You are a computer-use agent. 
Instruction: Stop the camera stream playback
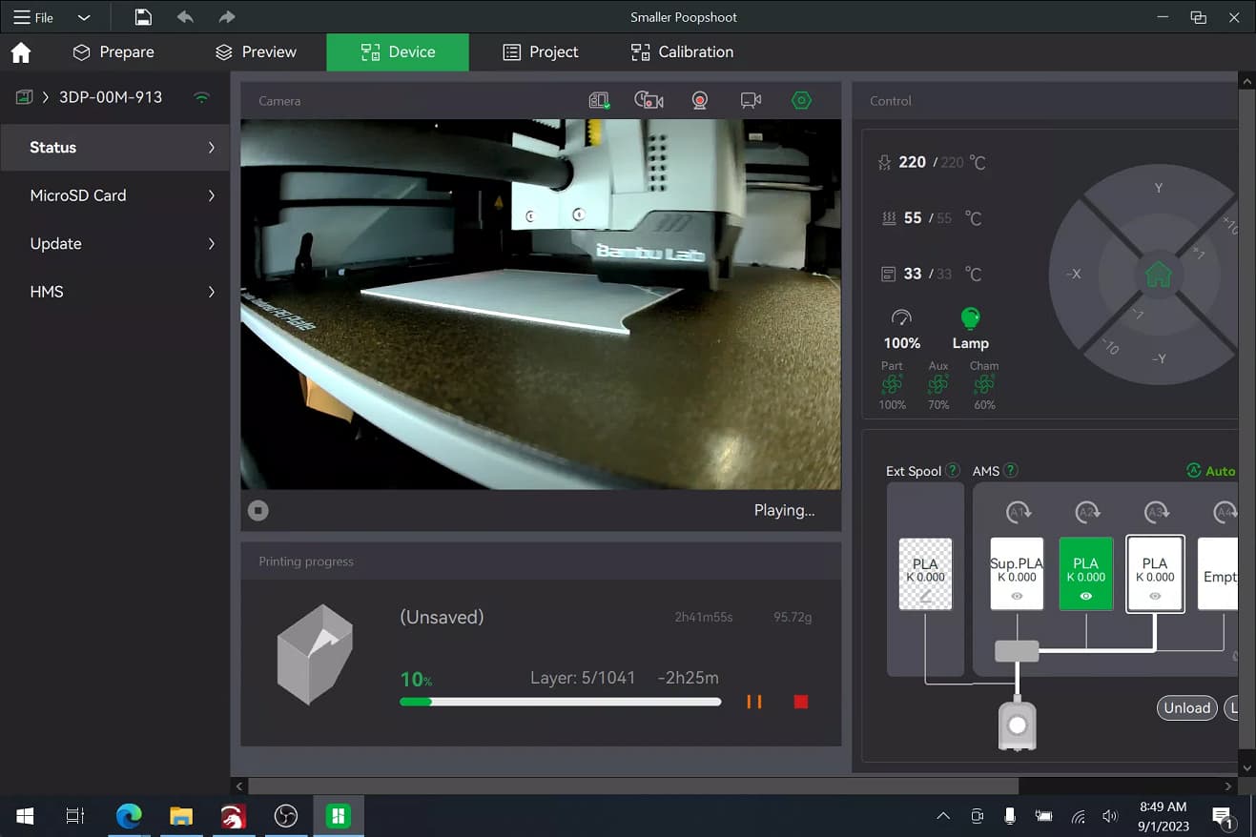(258, 510)
